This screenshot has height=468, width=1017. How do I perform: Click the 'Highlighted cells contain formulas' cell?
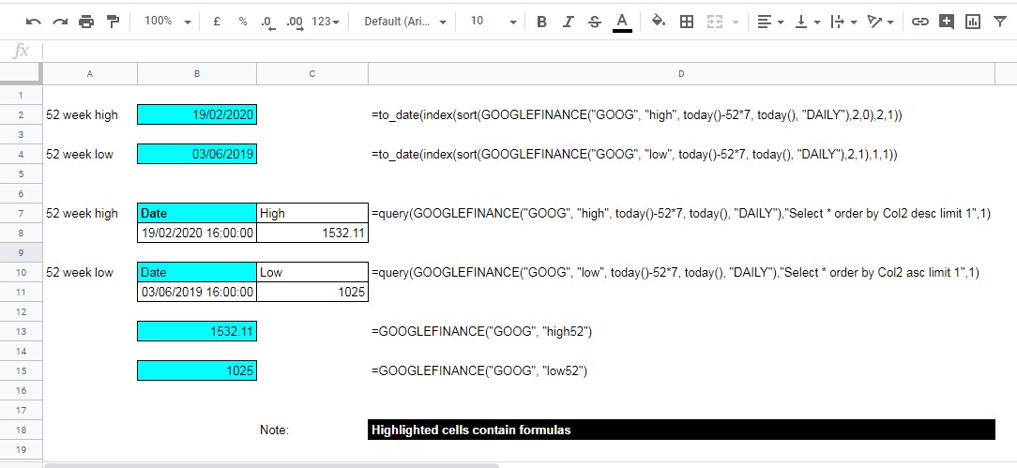681,430
